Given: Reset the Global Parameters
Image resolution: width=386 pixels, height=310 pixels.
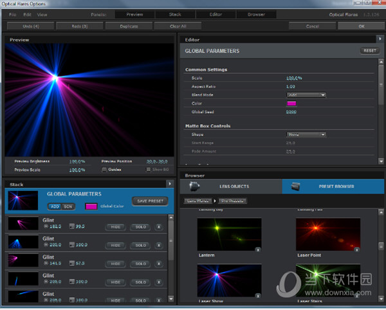Looking at the screenshot, I should coord(370,51).
